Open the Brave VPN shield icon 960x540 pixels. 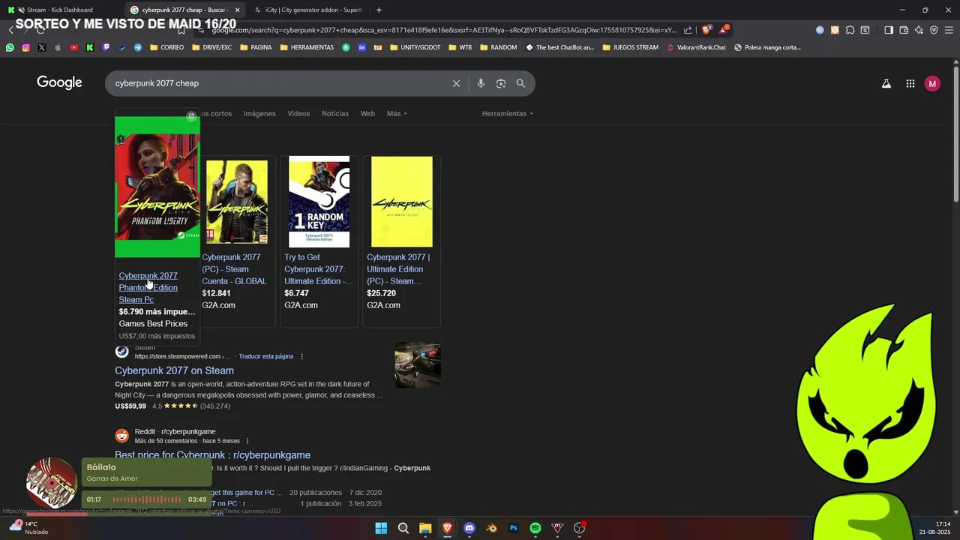coord(934,30)
